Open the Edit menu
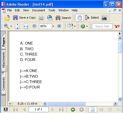 point(17,10)
